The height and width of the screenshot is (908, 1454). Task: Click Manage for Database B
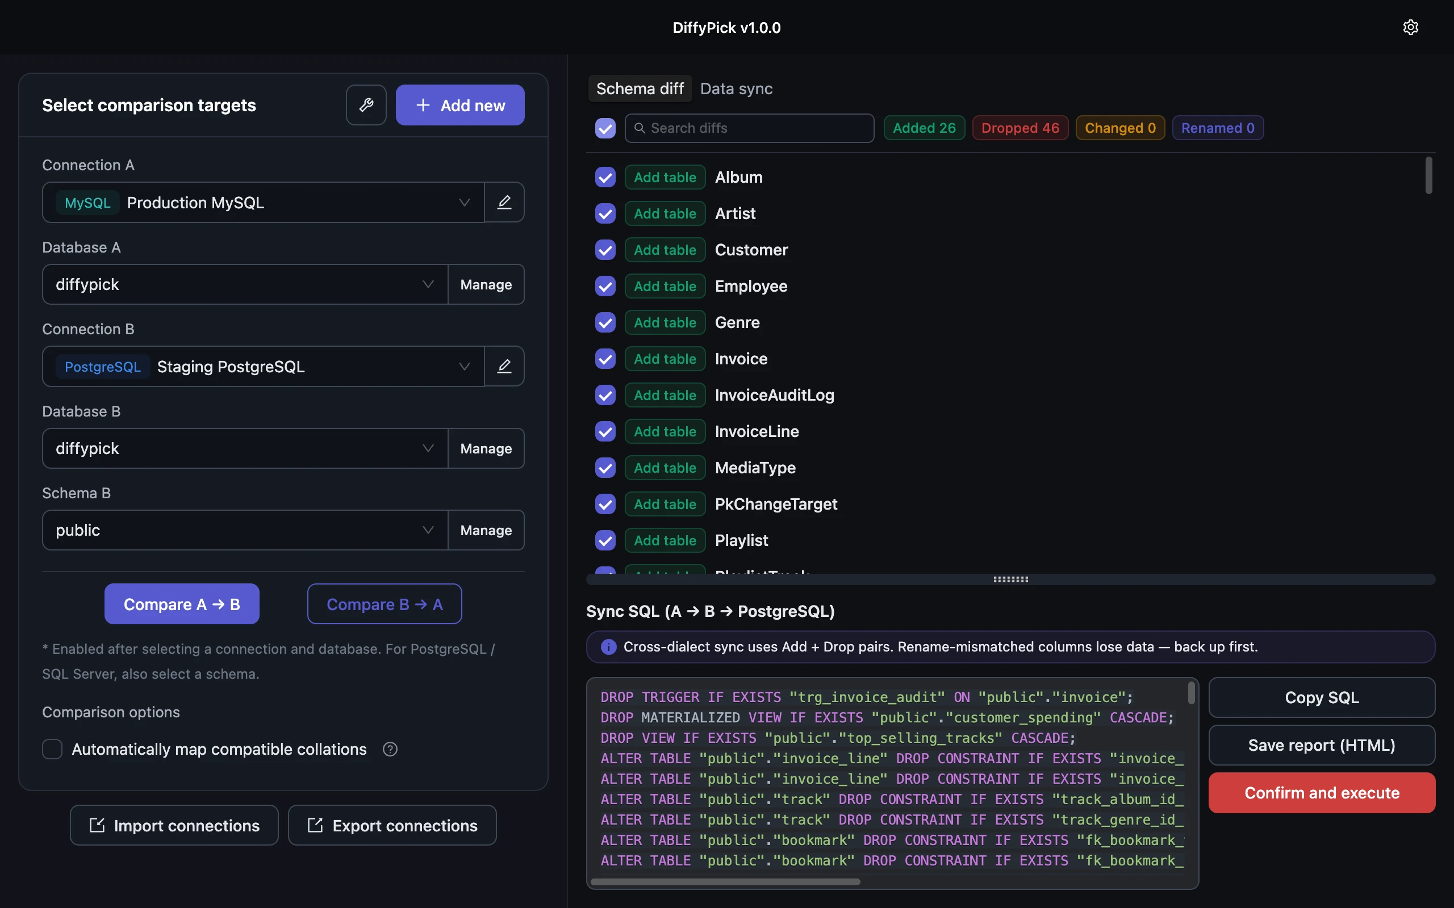(x=486, y=448)
